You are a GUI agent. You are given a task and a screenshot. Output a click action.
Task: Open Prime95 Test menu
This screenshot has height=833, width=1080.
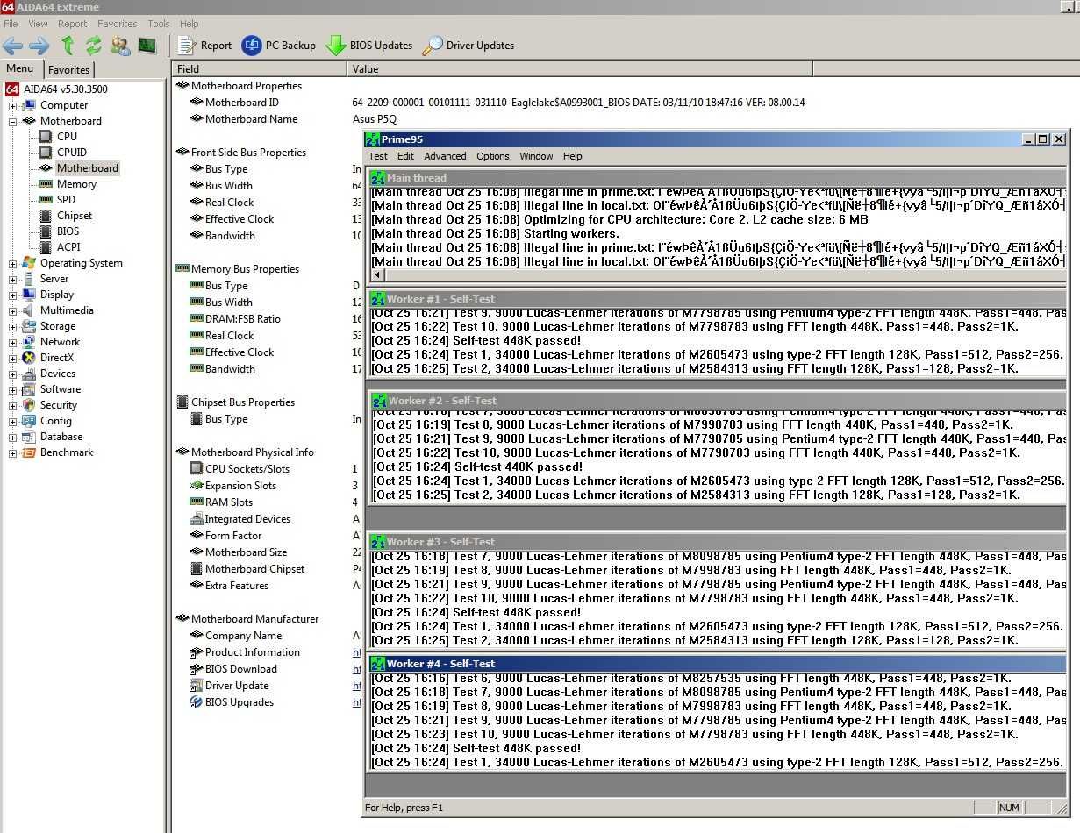378,156
